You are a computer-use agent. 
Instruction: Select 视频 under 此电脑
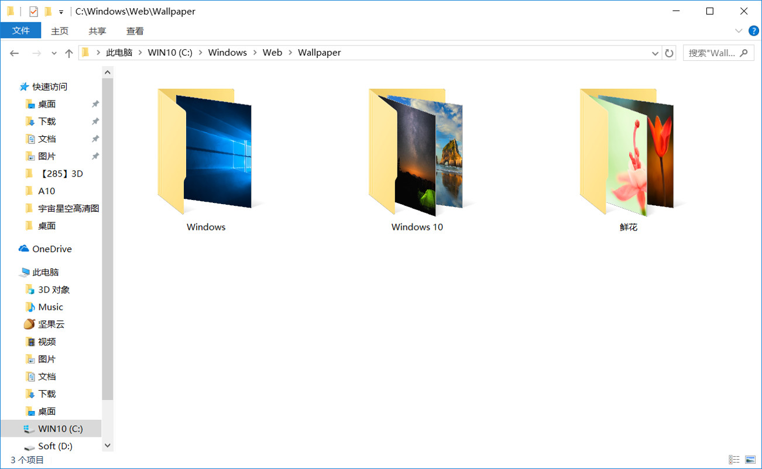click(x=47, y=342)
